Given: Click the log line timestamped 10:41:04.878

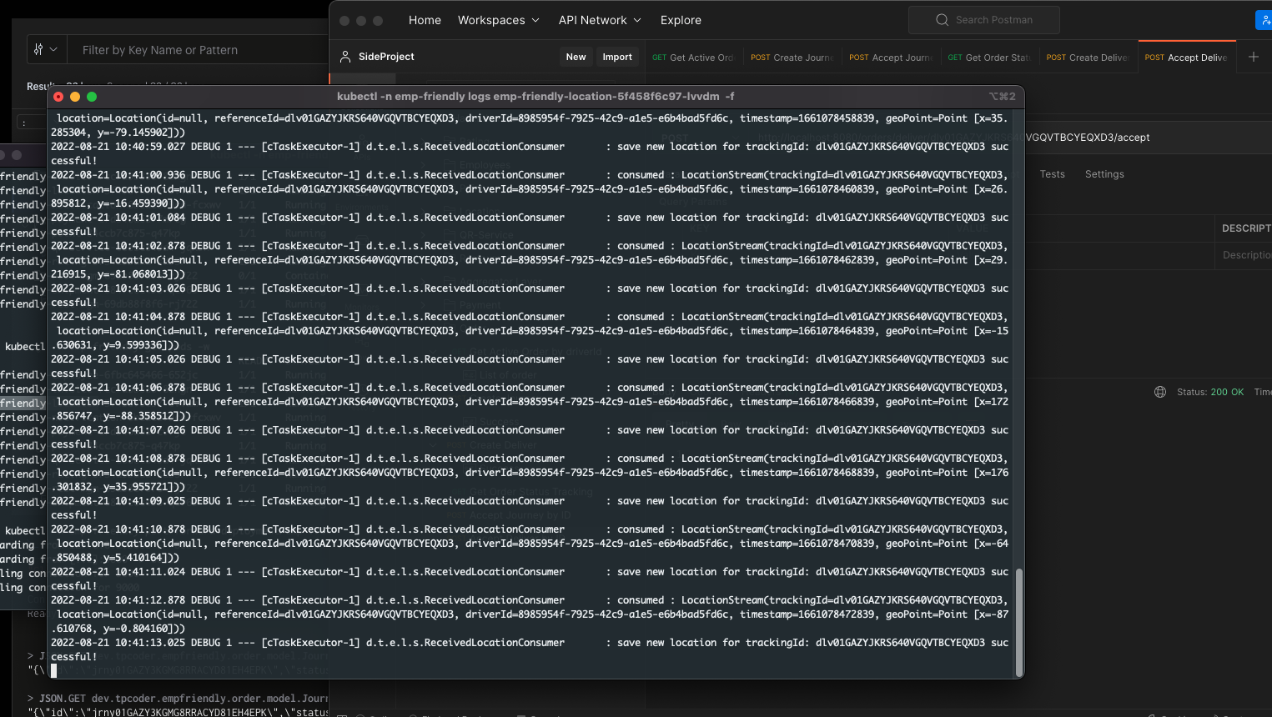Looking at the screenshot, I should (530, 331).
